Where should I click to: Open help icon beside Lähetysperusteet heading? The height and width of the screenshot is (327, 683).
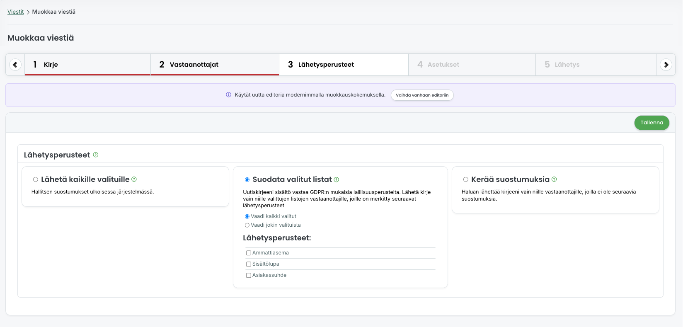coord(96,155)
